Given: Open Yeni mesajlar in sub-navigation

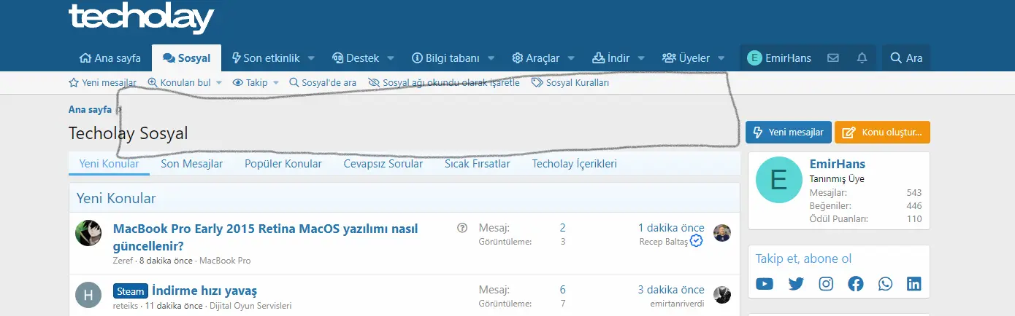Looking at the screenshot, I should point(103,82).
